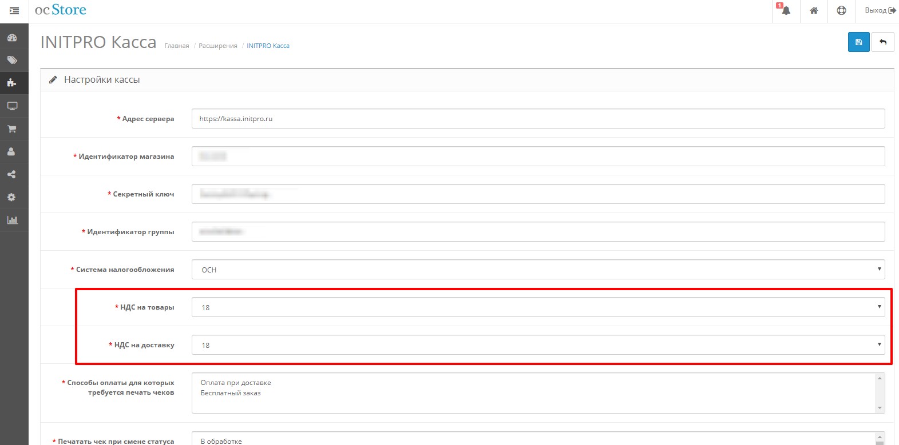The width and height of the screenshot is (899, 445).
Task: Open the extensions puzzle sidebar icon
Action: [12, 83]
